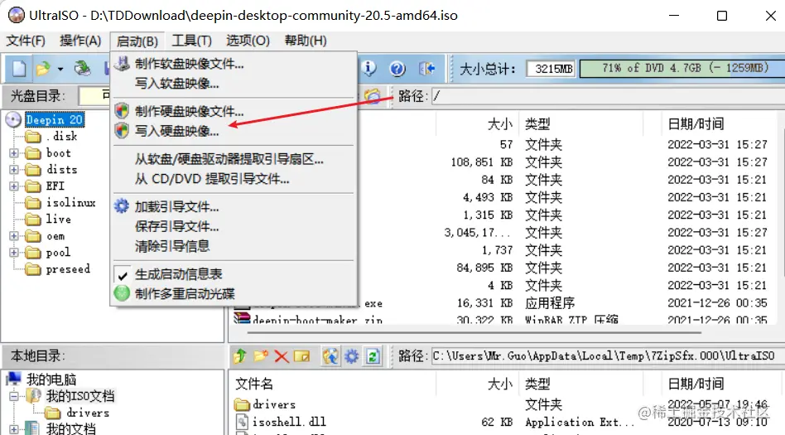Choose 写入硬盘映像... from the menu
This screenshot has height=435, width=785.
click(x=234, y=131)
